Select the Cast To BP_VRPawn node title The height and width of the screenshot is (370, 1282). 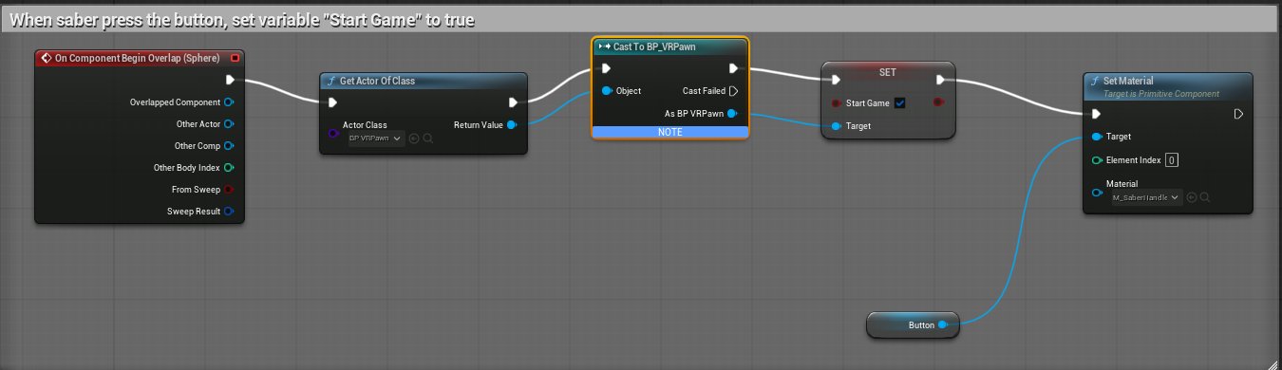[653, 46]
